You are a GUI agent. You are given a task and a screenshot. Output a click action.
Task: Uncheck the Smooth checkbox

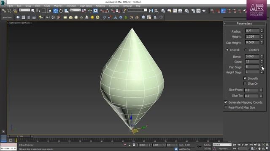[x=245, y=78]
